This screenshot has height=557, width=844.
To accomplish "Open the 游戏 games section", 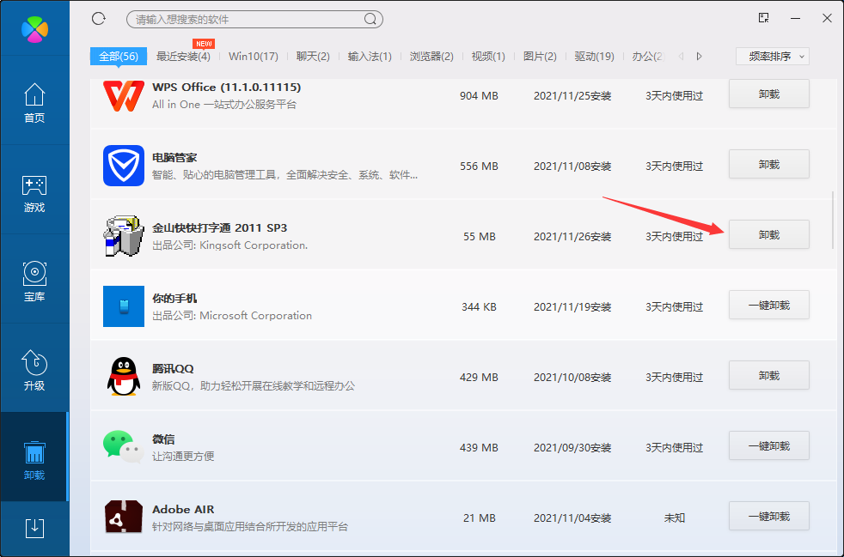I will [x=34, y=193].
